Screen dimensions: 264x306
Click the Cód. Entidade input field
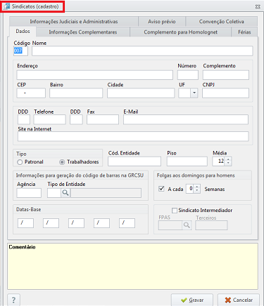coord(134,161)
